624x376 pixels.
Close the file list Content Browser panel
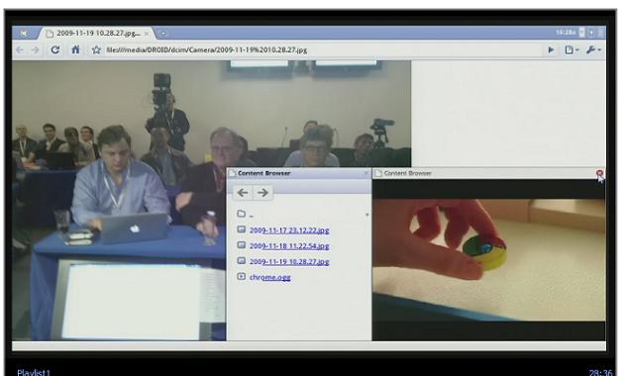[x=366, y=173]
